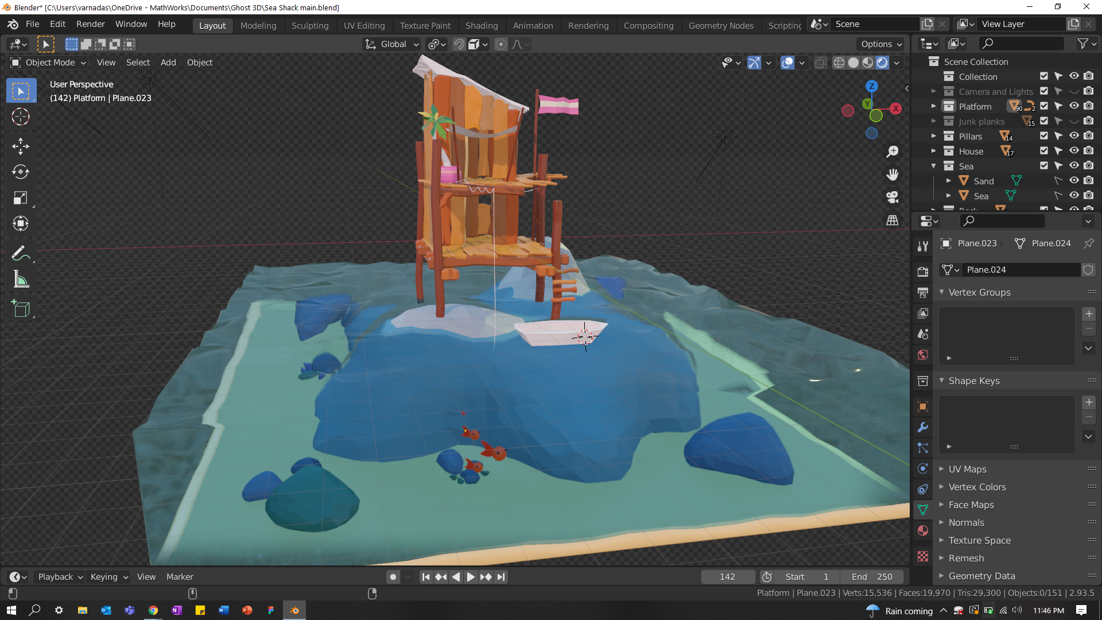Select the Move tool in toolbar
This screenshot has width=1102, height=620.
(x=21, y=146)
